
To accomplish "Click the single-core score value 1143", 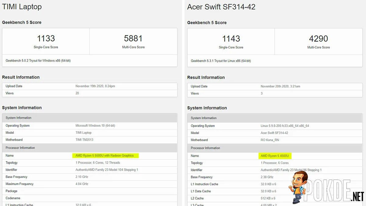I will 231,39.
